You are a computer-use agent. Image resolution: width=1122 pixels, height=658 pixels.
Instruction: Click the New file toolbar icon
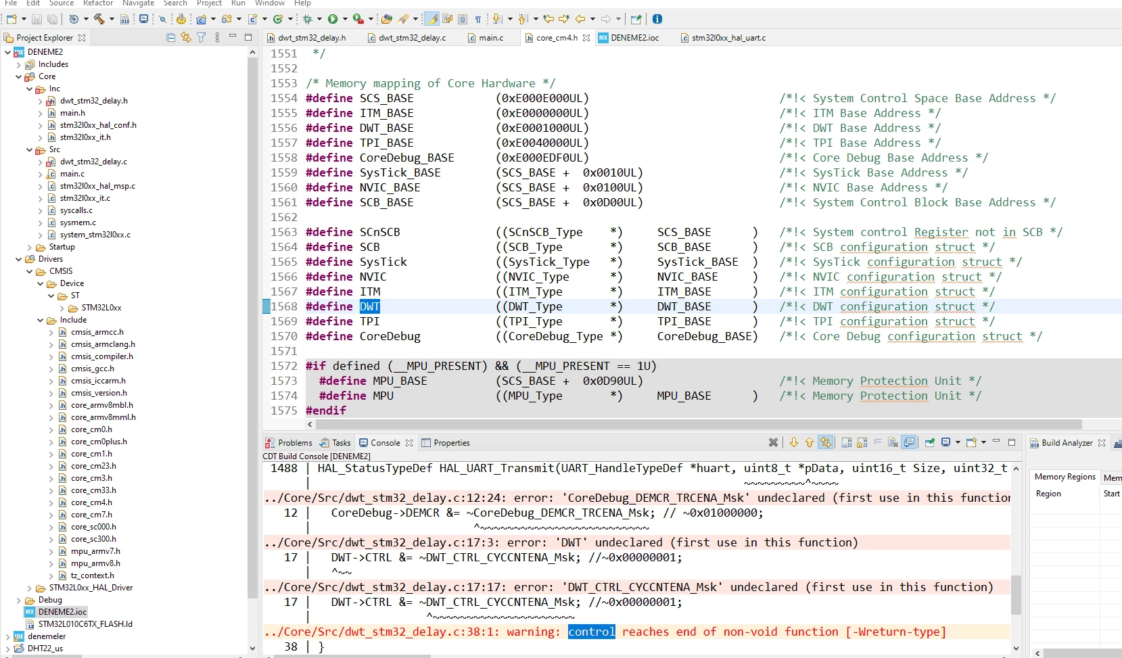[x=11, y=19]
